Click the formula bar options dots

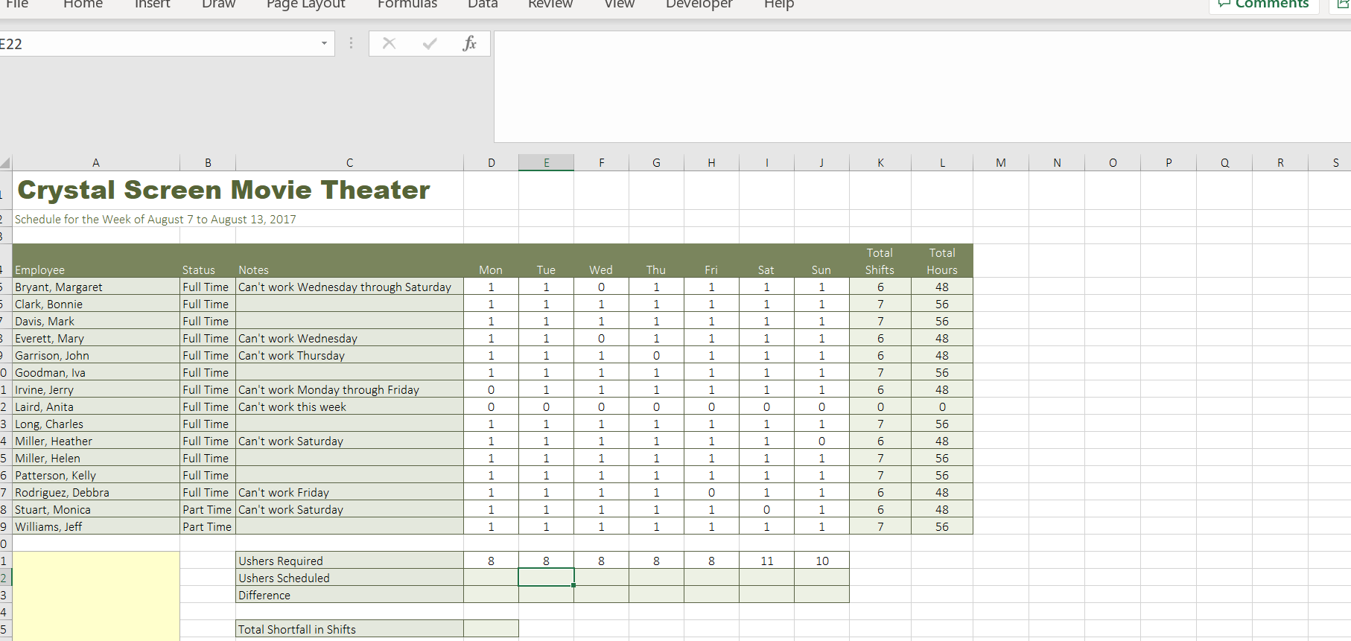(351, 43)
